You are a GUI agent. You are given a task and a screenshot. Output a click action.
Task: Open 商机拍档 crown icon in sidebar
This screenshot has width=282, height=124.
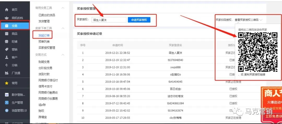(7, 18)
